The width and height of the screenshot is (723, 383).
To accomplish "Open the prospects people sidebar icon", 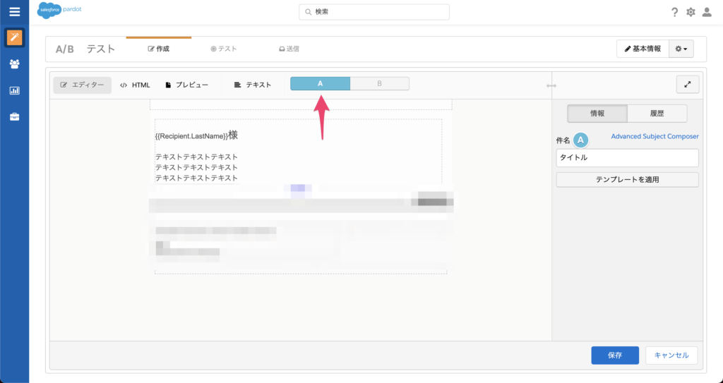I will pos(14,64).
